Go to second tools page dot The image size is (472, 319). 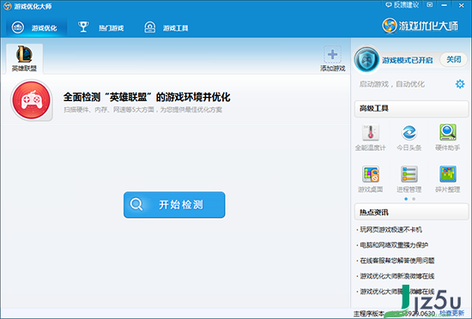coord(414,199)
